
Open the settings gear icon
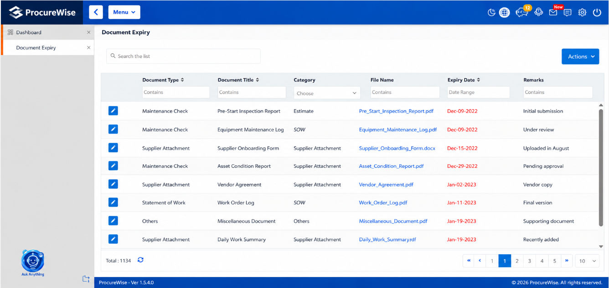[x=582, y=13]
